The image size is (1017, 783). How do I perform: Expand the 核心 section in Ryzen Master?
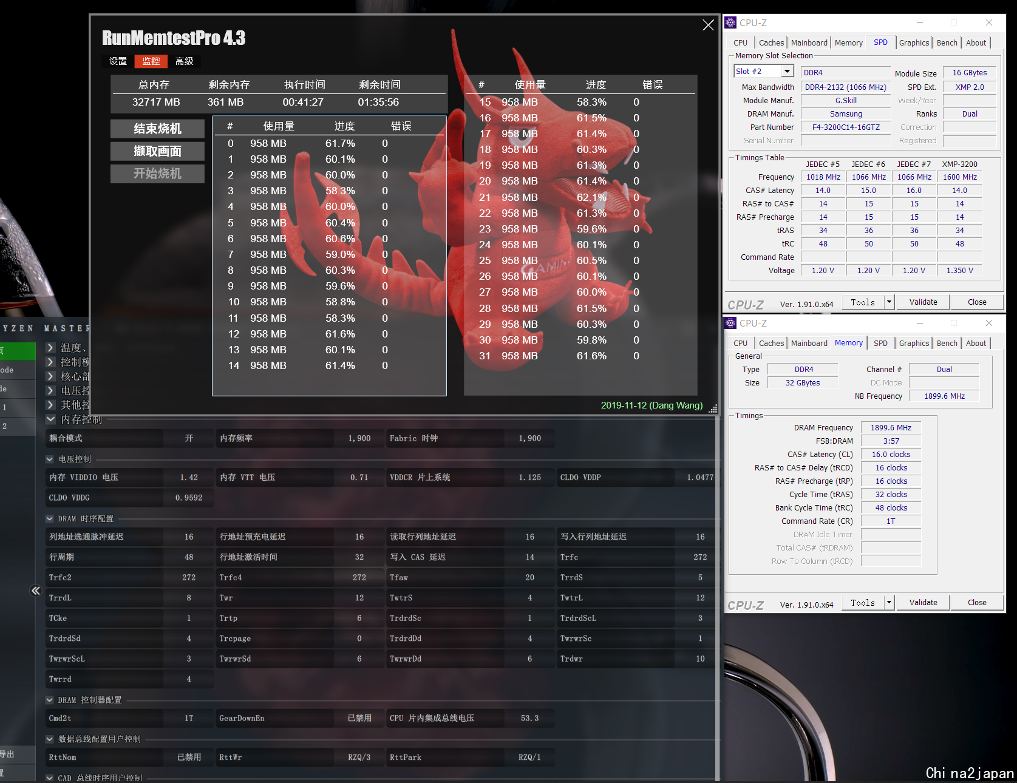(x=51, y=376)
